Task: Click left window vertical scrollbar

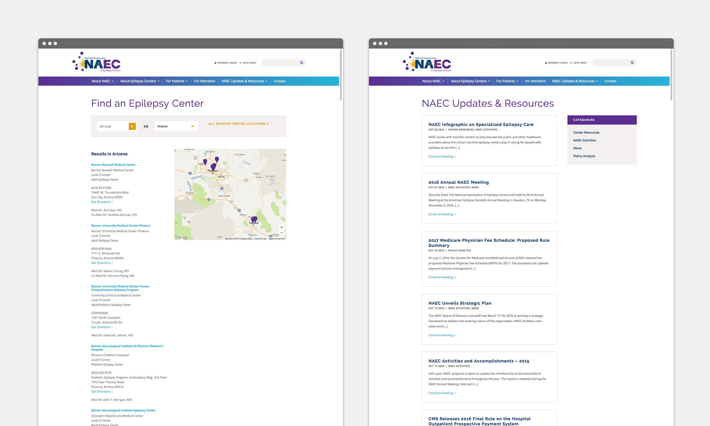Action: click(x=341, y=75)
